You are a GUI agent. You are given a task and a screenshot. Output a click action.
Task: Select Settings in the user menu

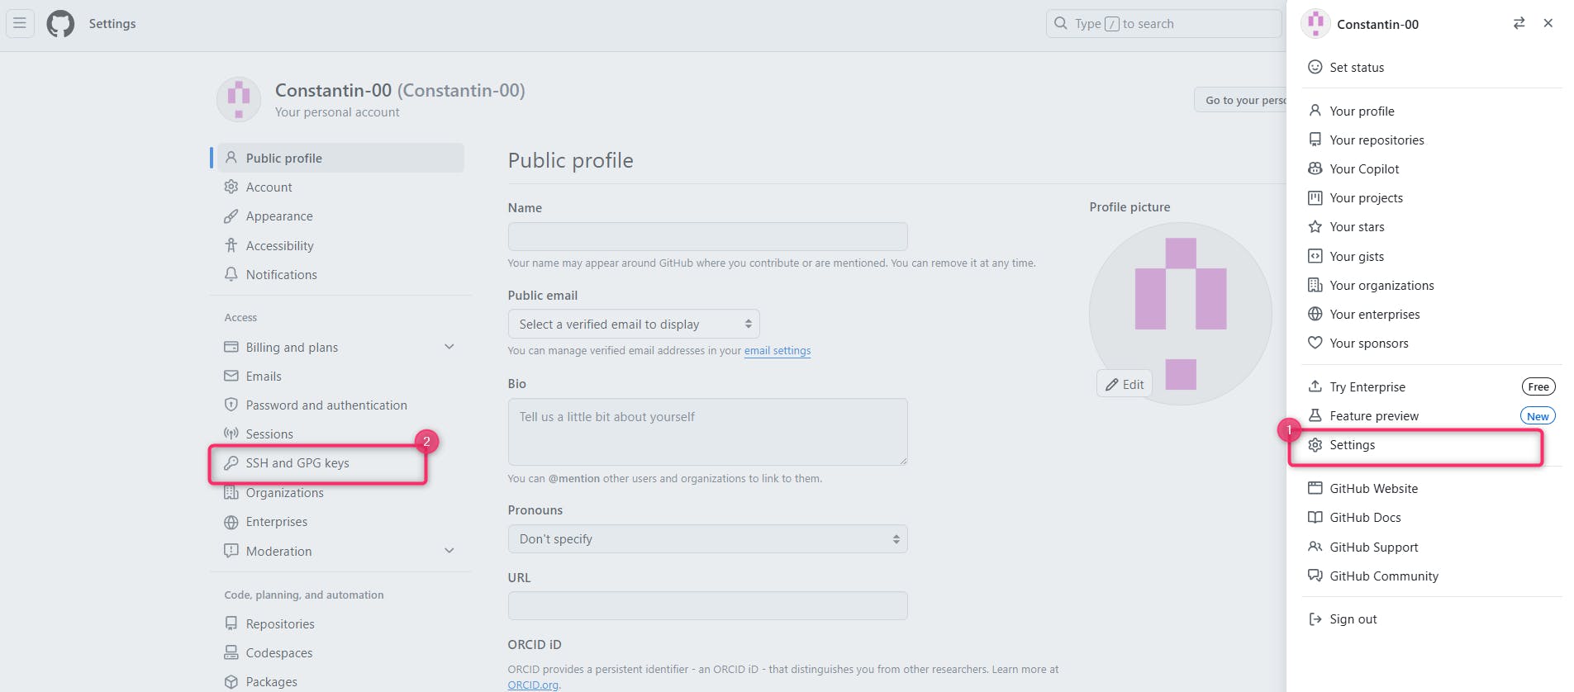point(1352,445)
